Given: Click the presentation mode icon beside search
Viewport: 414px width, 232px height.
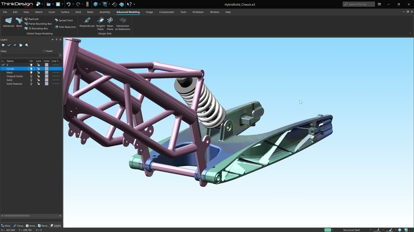Looking at the screenshot, I should point(379,4).
